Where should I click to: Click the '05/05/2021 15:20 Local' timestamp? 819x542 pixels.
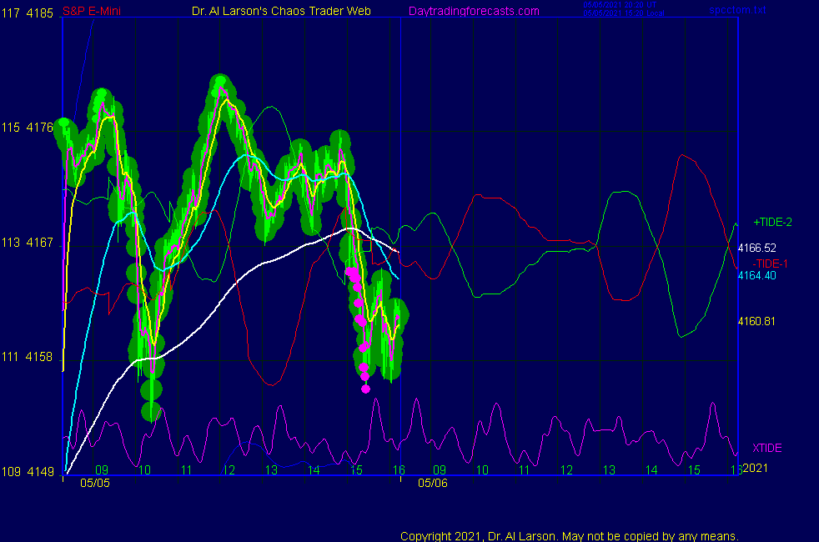click(x=624, y=13)
